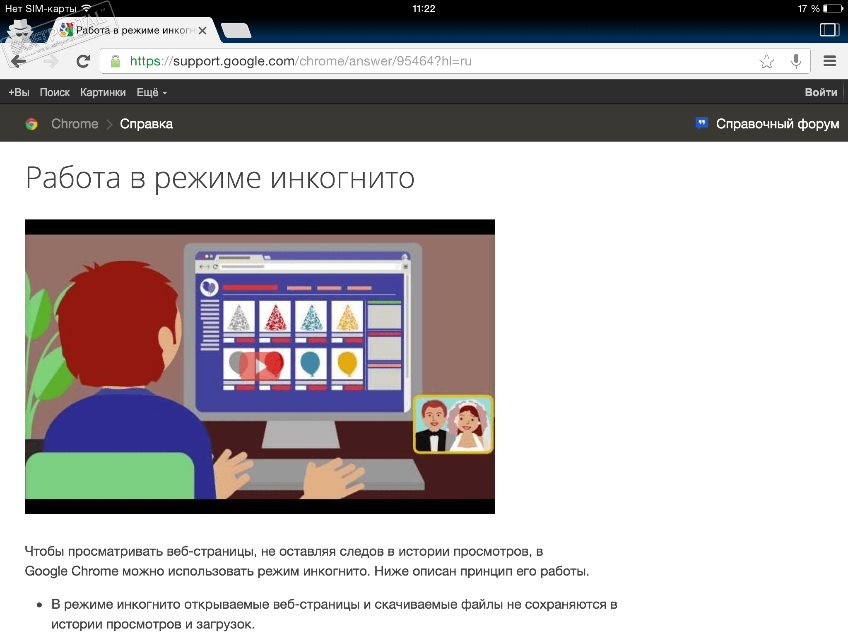Open the tab switcher icon
The image size is (848, 636).
point(829,30)
